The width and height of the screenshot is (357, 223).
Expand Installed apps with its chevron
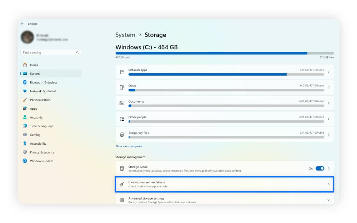tap(328, 72)
